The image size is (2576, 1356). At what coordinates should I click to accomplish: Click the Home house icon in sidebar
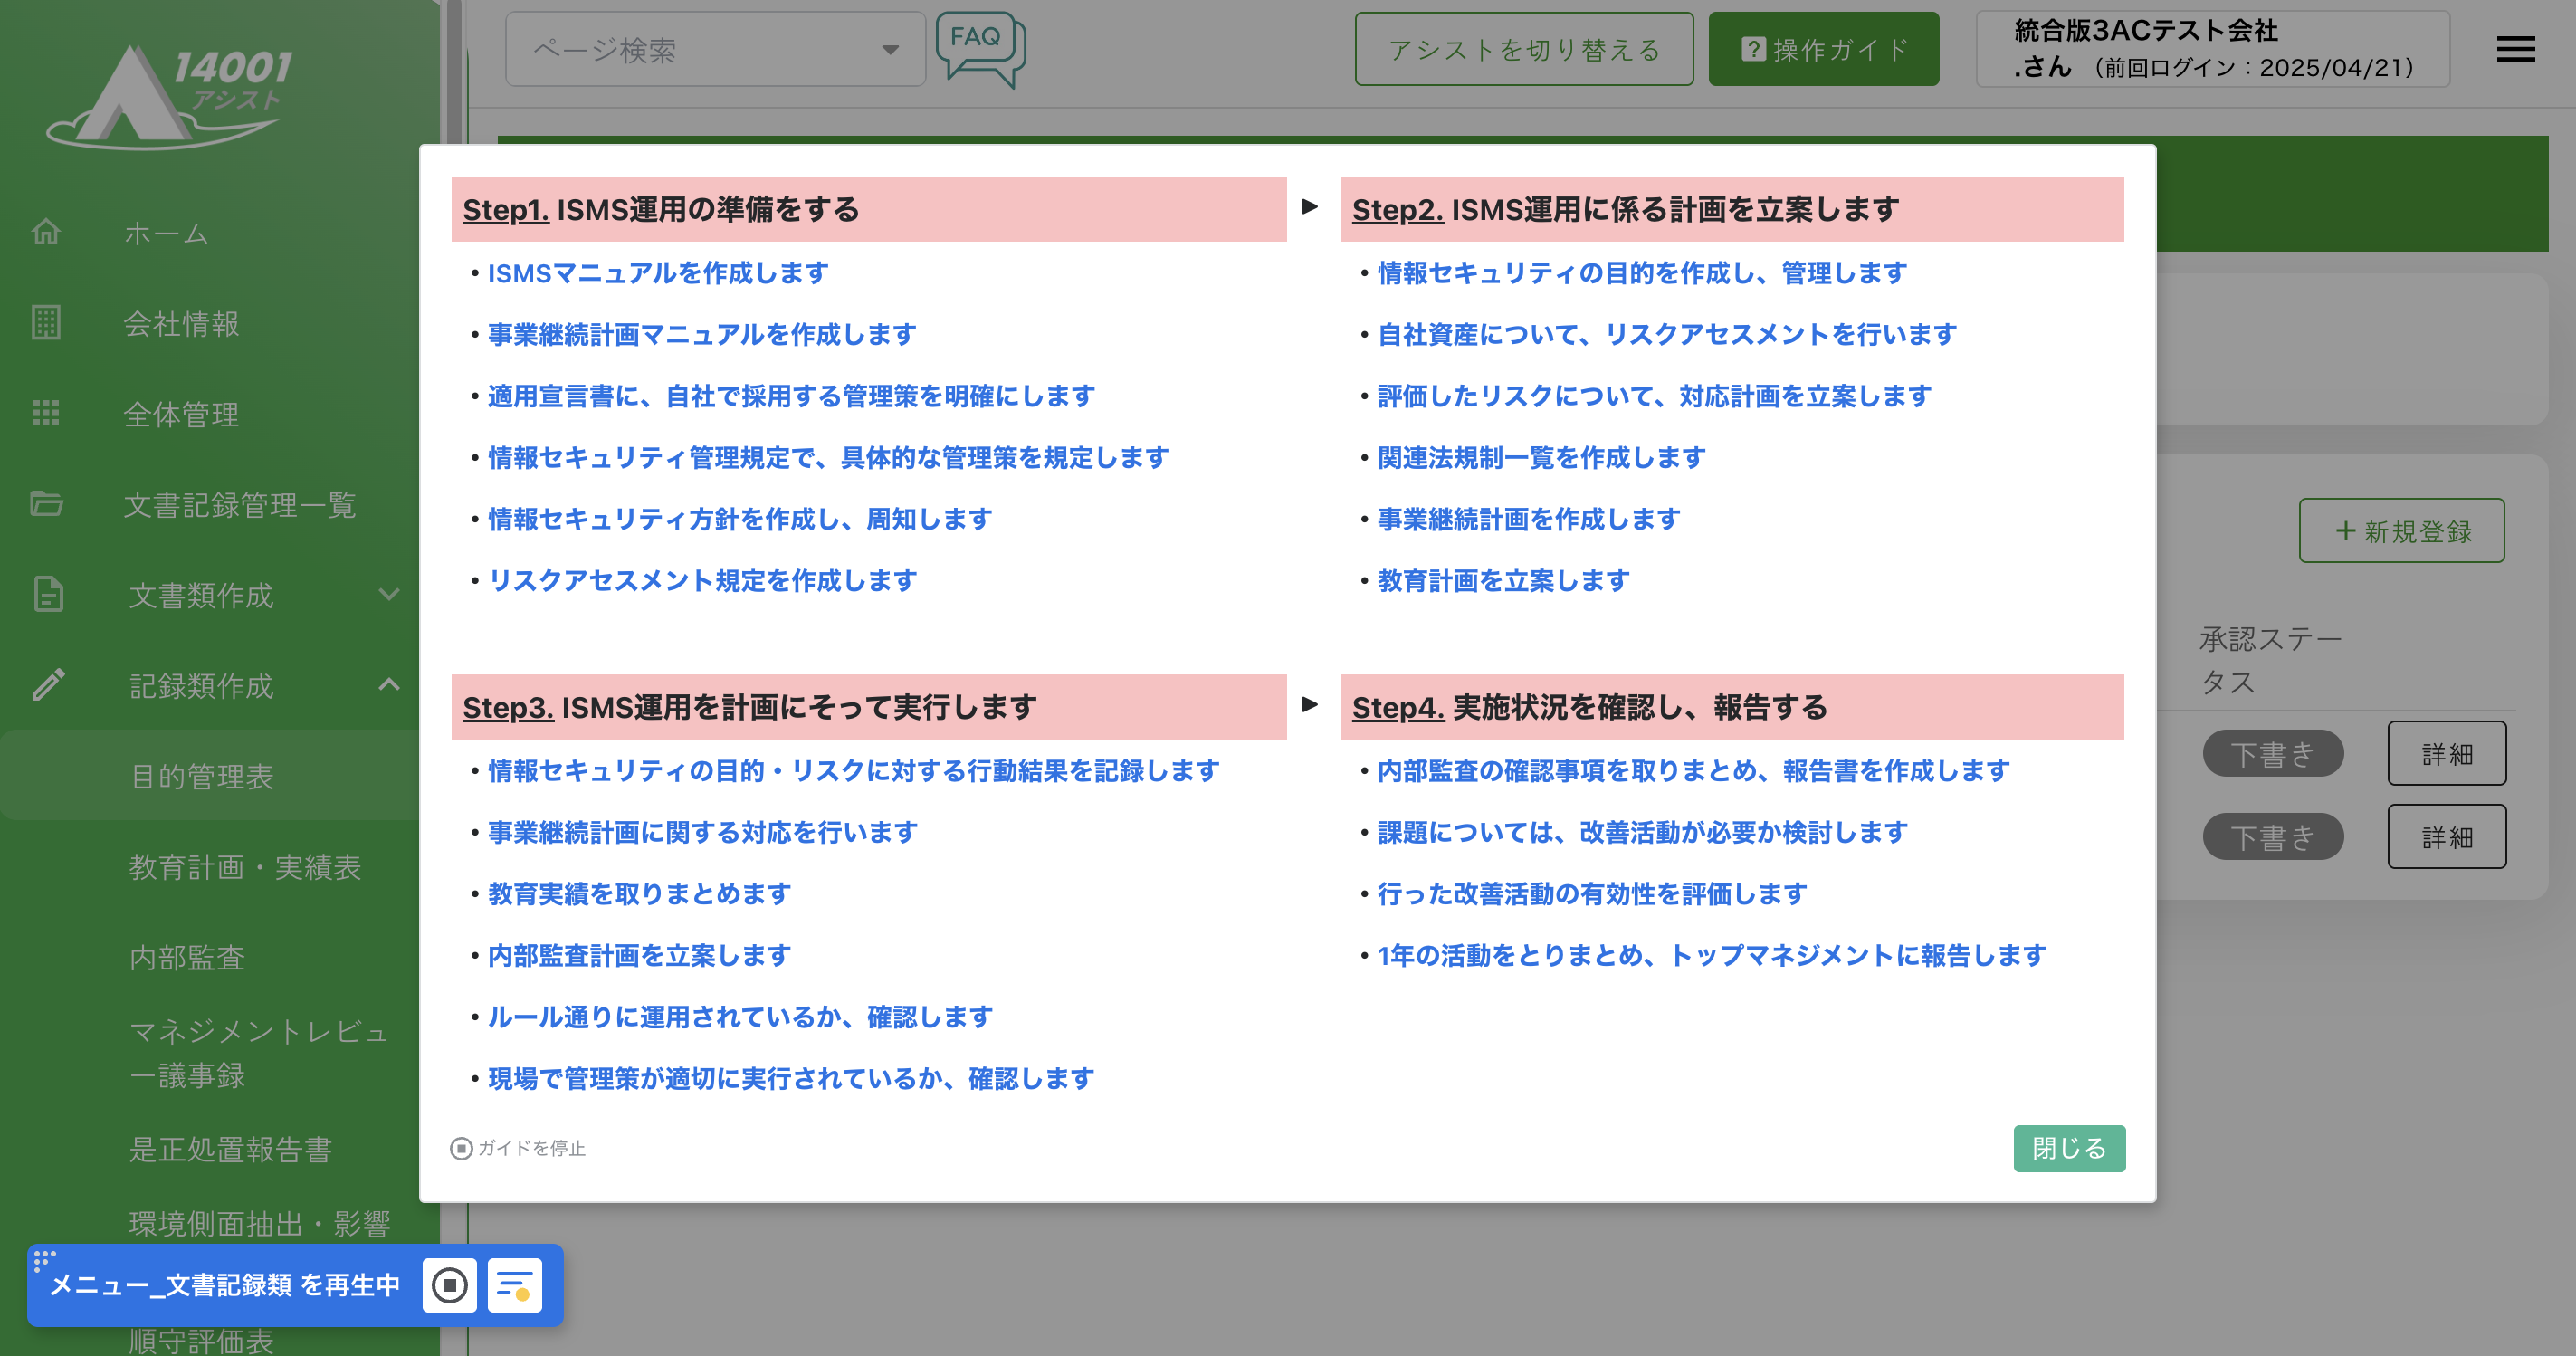coord(46,232)
